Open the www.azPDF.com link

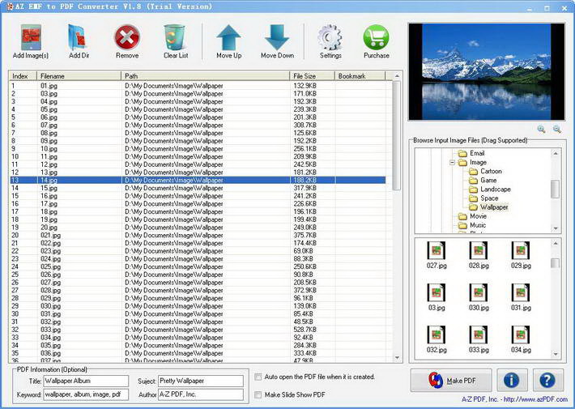point(536,399)
